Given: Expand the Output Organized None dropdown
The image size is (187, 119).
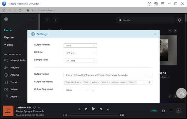Looking at the screenshot, I should [x=77, y=90].
